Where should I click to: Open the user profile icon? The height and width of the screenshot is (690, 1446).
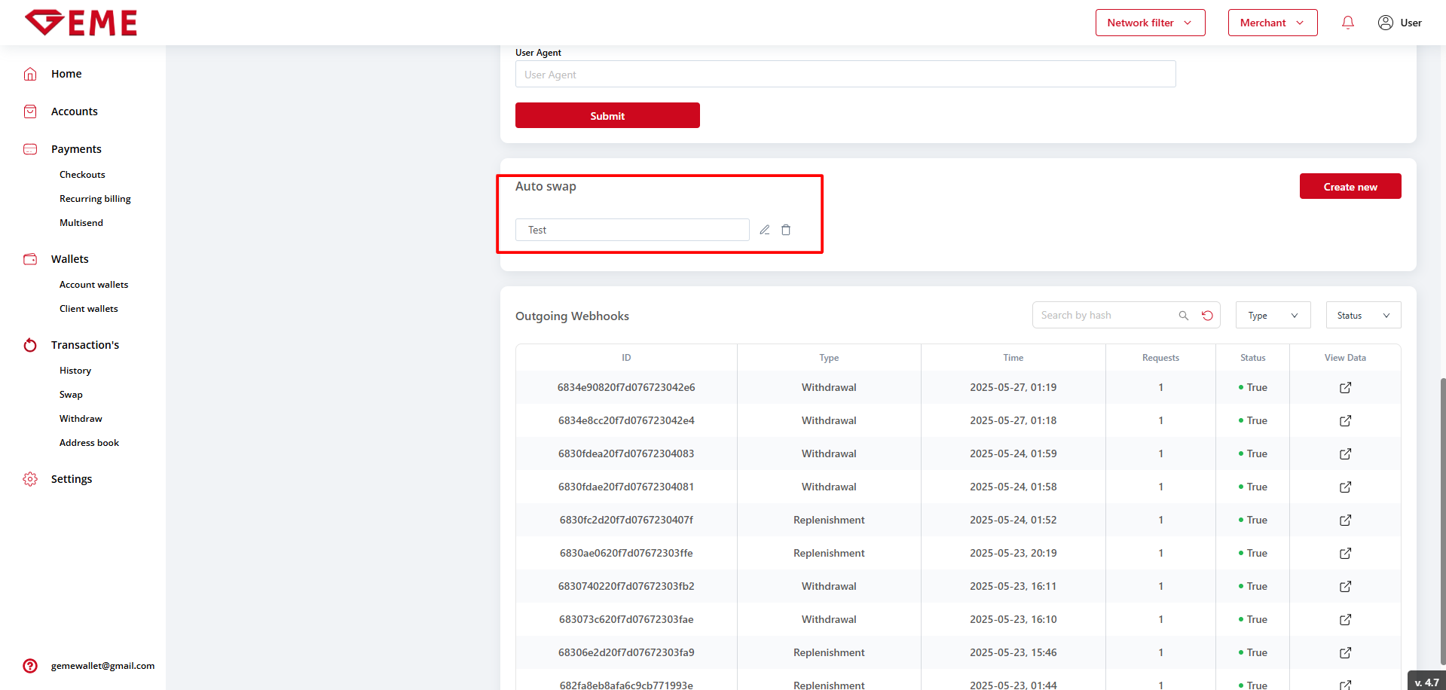tap(1385, 23)
